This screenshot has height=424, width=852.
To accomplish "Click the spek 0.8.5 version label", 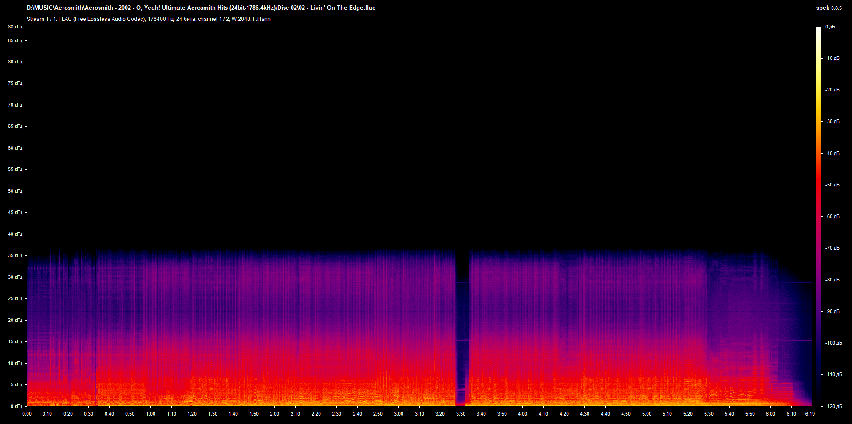I will coord(828,8).
